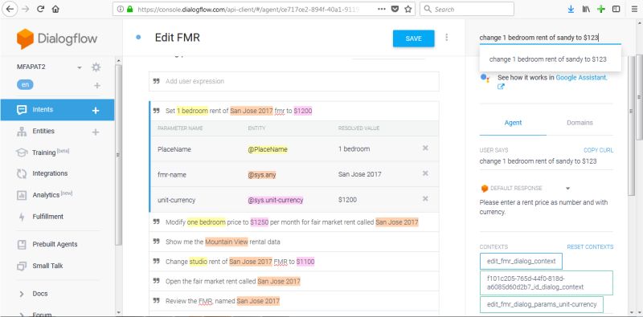Select the @sys.any entity cell
This screenshot has height=317, width=643.
262,175
